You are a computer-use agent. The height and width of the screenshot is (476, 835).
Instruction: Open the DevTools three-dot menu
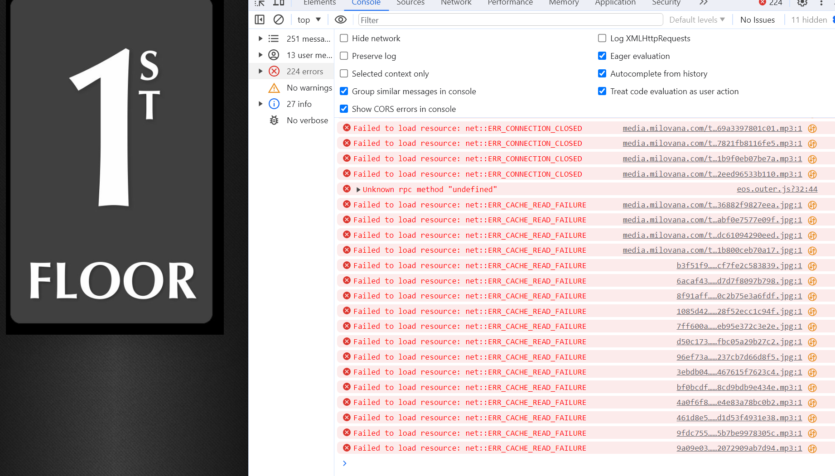[821, 3]
